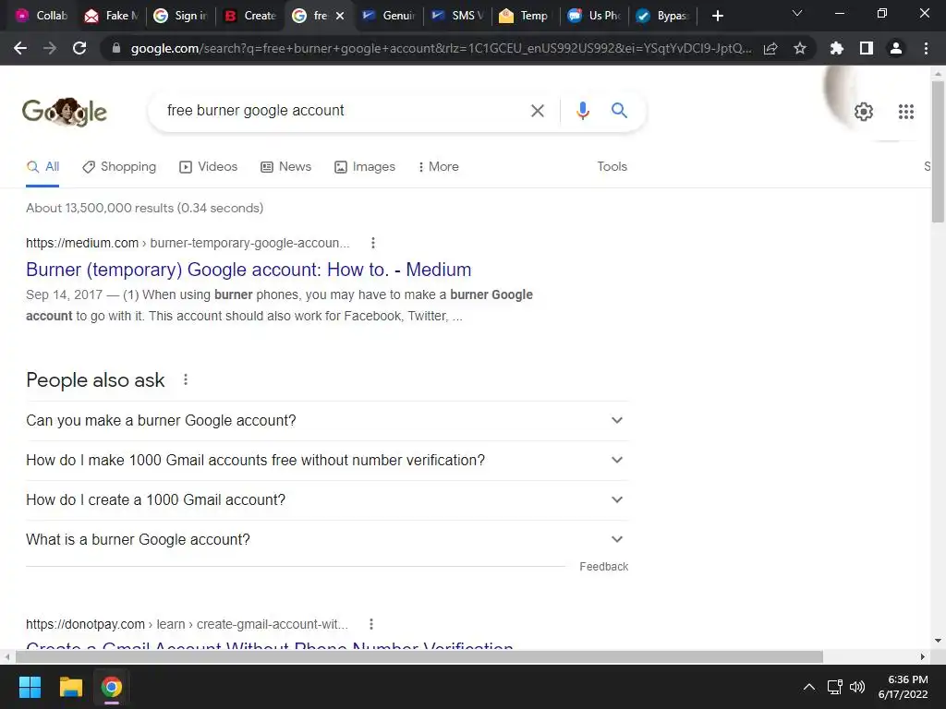Select the News results filter
Viewport: 946px width, 709px height.
coord(286,167)
